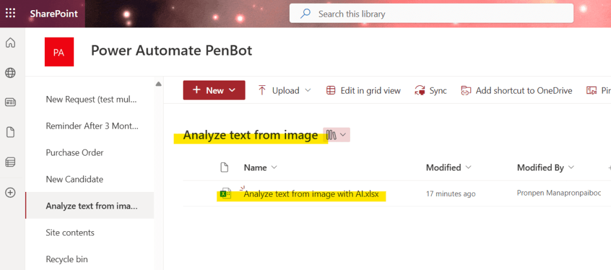611x270 pixels.
Task: Open Analyze text from image with AI.xlsx
Action: (x=311, y=194)
